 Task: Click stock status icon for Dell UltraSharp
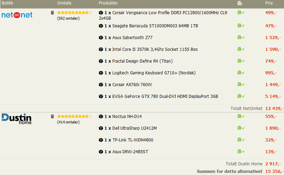241,128
